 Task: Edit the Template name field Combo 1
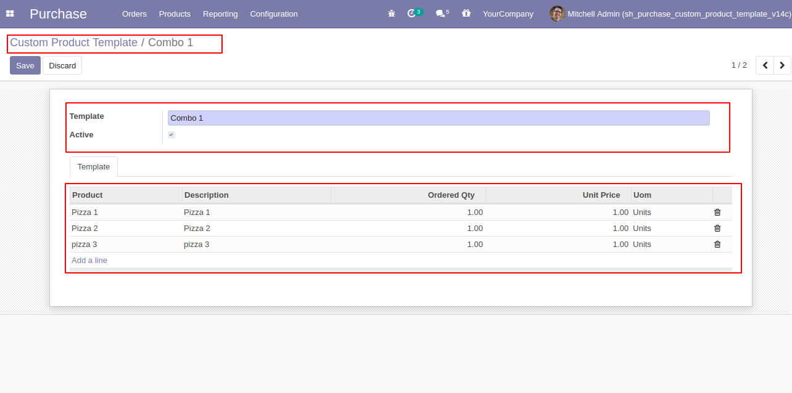coord(439,118)
